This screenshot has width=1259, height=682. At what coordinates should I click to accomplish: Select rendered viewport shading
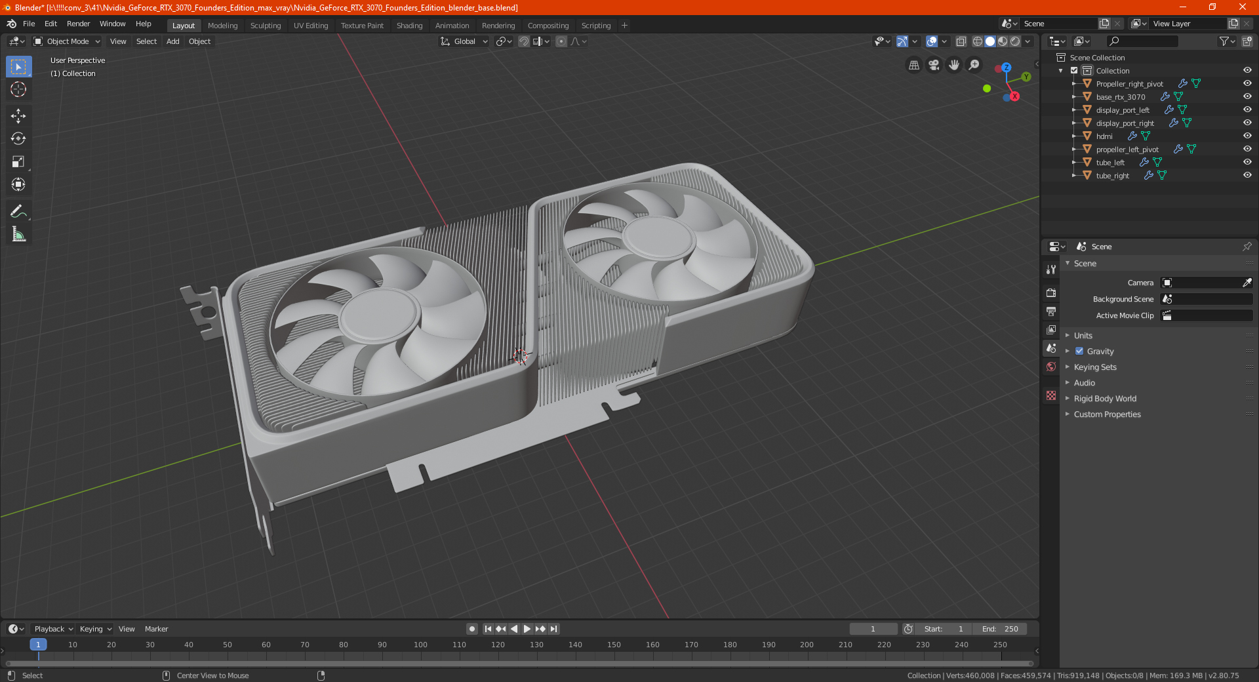point(1015,41)
